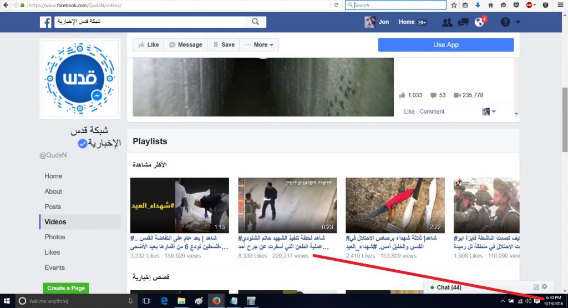The width and height of the screenshot is (568, 308).
Task: Click Cortana Ask me anything box
Action: pos(75,301)
